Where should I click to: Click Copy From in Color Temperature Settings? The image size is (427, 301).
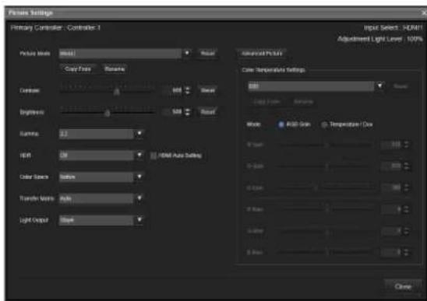pyautogui.click(x=266, y=102)
